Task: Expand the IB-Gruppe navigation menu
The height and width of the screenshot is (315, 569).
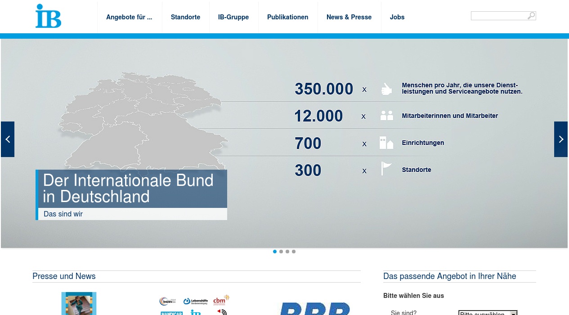Action: coord(233,17)
